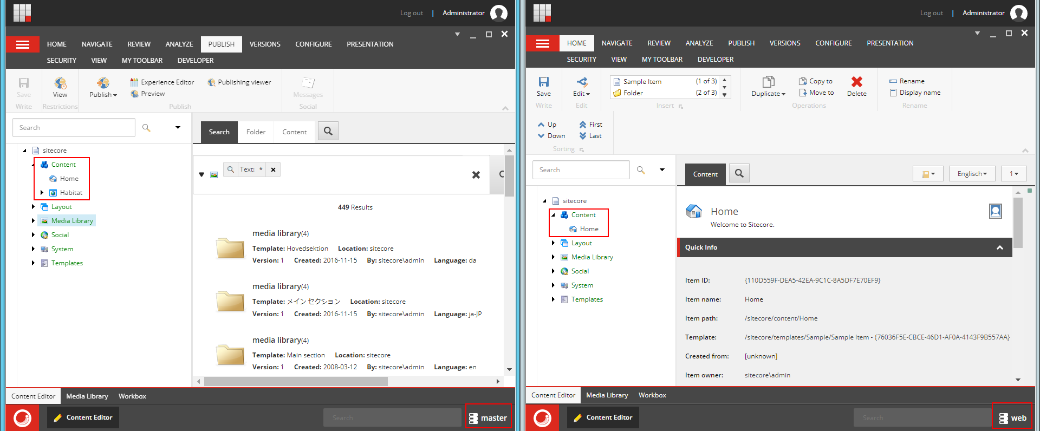Open the Englisch language dropdown

point(972,174)
